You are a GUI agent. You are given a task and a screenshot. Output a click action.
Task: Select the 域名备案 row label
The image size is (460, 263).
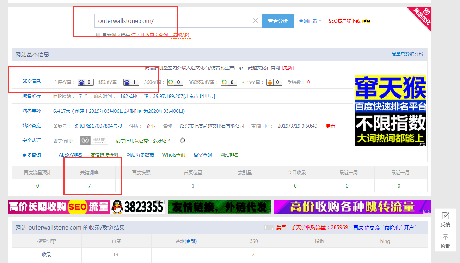pyautogui.click(x=31, y=126)
